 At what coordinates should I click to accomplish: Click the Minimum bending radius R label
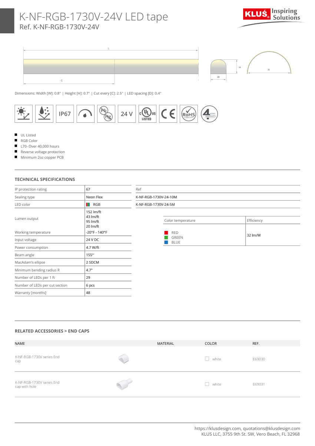[37, 270]
